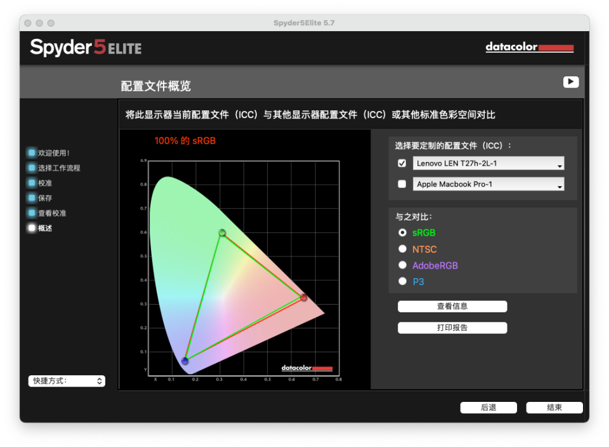Go to 概述 step in sidebar
This screenshot has width=609, height=447.
(x=45, y=228)
